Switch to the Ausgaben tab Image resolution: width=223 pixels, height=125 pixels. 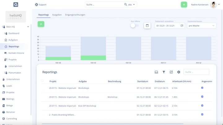click(57, 15)
